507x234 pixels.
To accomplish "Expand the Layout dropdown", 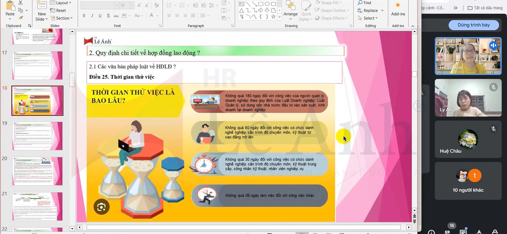I will pos(61,3).
